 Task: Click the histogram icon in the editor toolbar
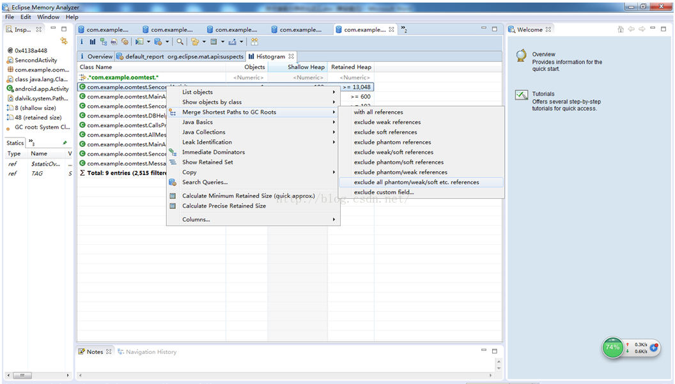click(x=93, y=42)
